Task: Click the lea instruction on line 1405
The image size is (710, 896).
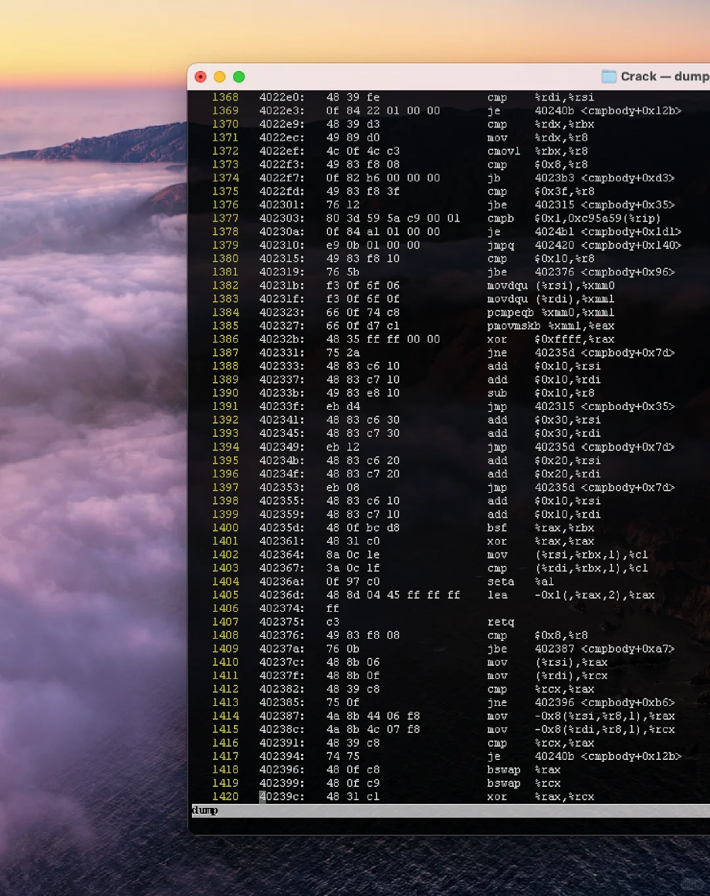Action: pyautogui.click(x=497, y=595)
